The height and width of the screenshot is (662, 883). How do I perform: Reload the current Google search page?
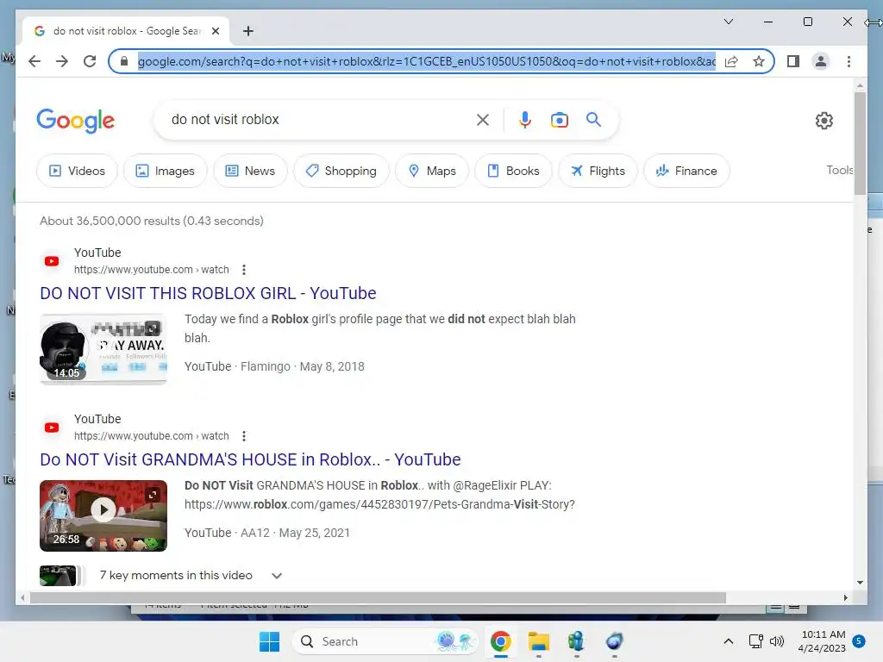coord(90,61)
